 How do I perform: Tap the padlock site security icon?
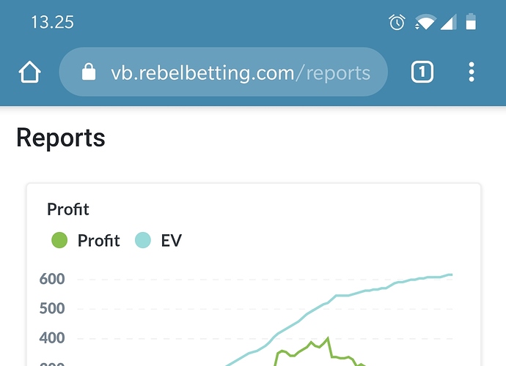tap(89, 72)
